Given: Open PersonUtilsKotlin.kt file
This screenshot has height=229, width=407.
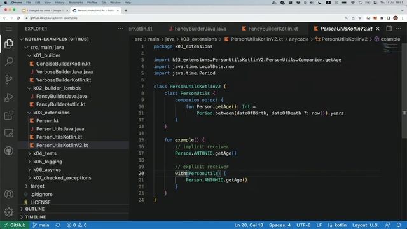Looking at the screenshot, I should point(59,137).
